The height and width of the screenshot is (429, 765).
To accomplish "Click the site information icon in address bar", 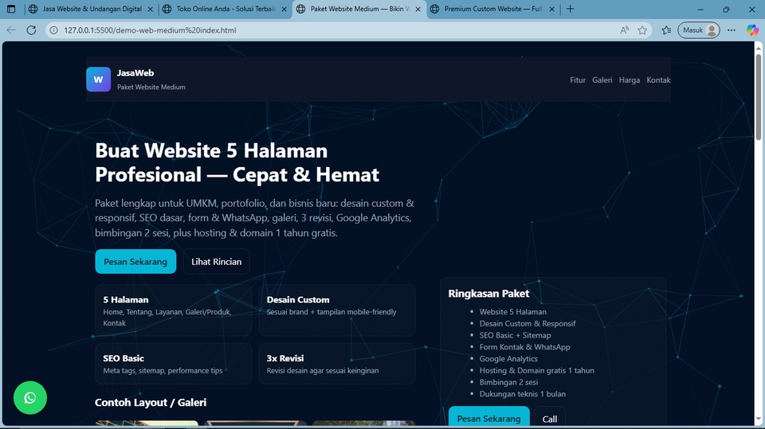I will tap(54, 30).
